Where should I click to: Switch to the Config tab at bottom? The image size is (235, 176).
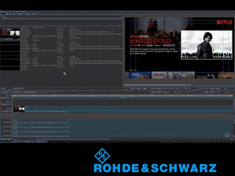point(41,142)
